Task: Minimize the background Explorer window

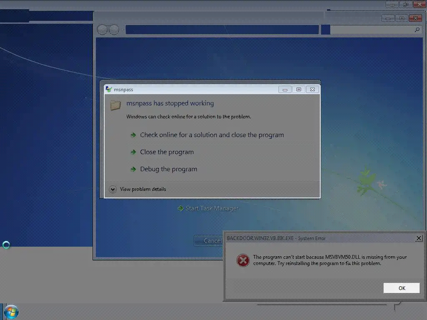Action: [x=388, y=18]
